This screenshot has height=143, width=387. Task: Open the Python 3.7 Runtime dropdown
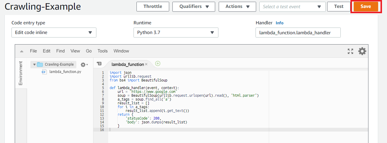176,33
